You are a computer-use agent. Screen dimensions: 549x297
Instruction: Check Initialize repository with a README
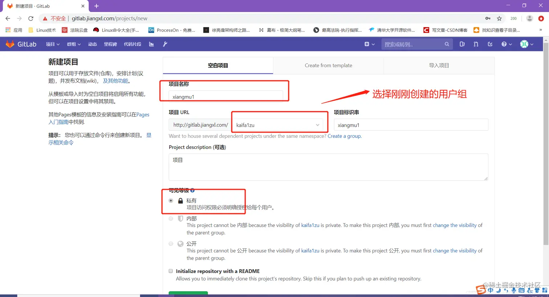pos(171,271)
